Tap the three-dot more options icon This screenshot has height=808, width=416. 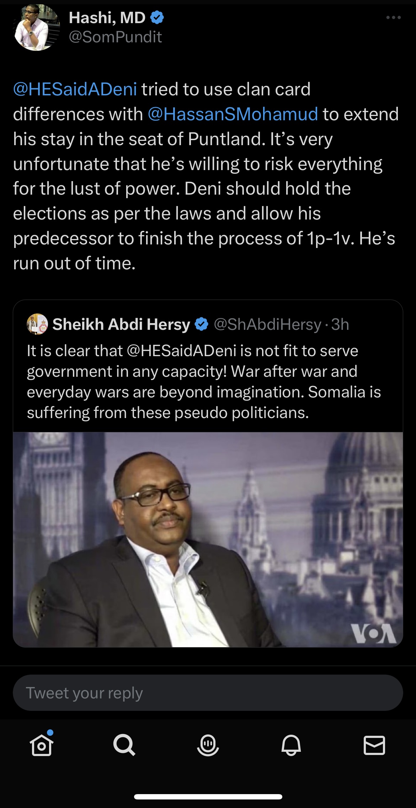pos(394,17)
